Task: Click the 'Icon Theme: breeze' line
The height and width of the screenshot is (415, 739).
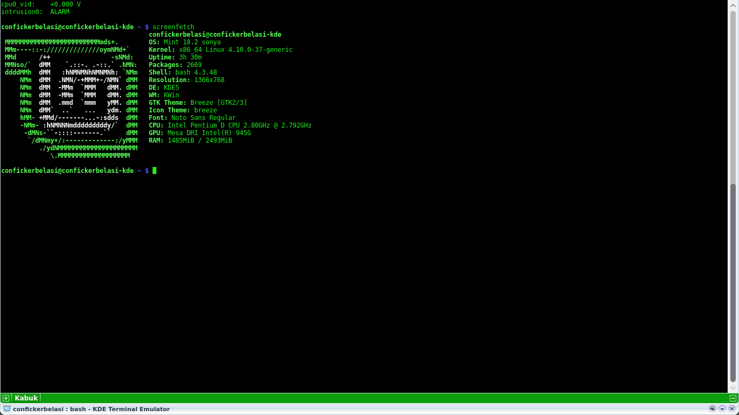Action: coord(183,110)
